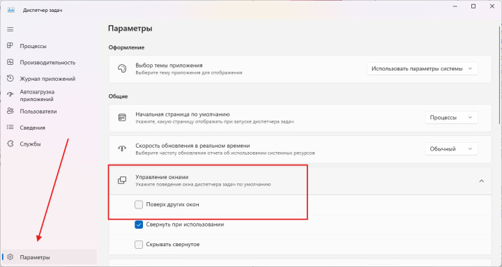Click the Выбор темы приложения row
502x267 pixels.
pos(300,69)
